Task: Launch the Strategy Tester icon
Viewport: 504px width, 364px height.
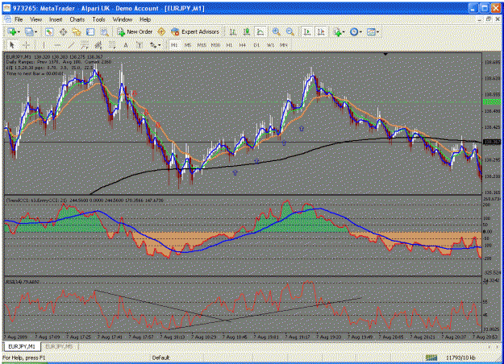Action: (104, 31)
